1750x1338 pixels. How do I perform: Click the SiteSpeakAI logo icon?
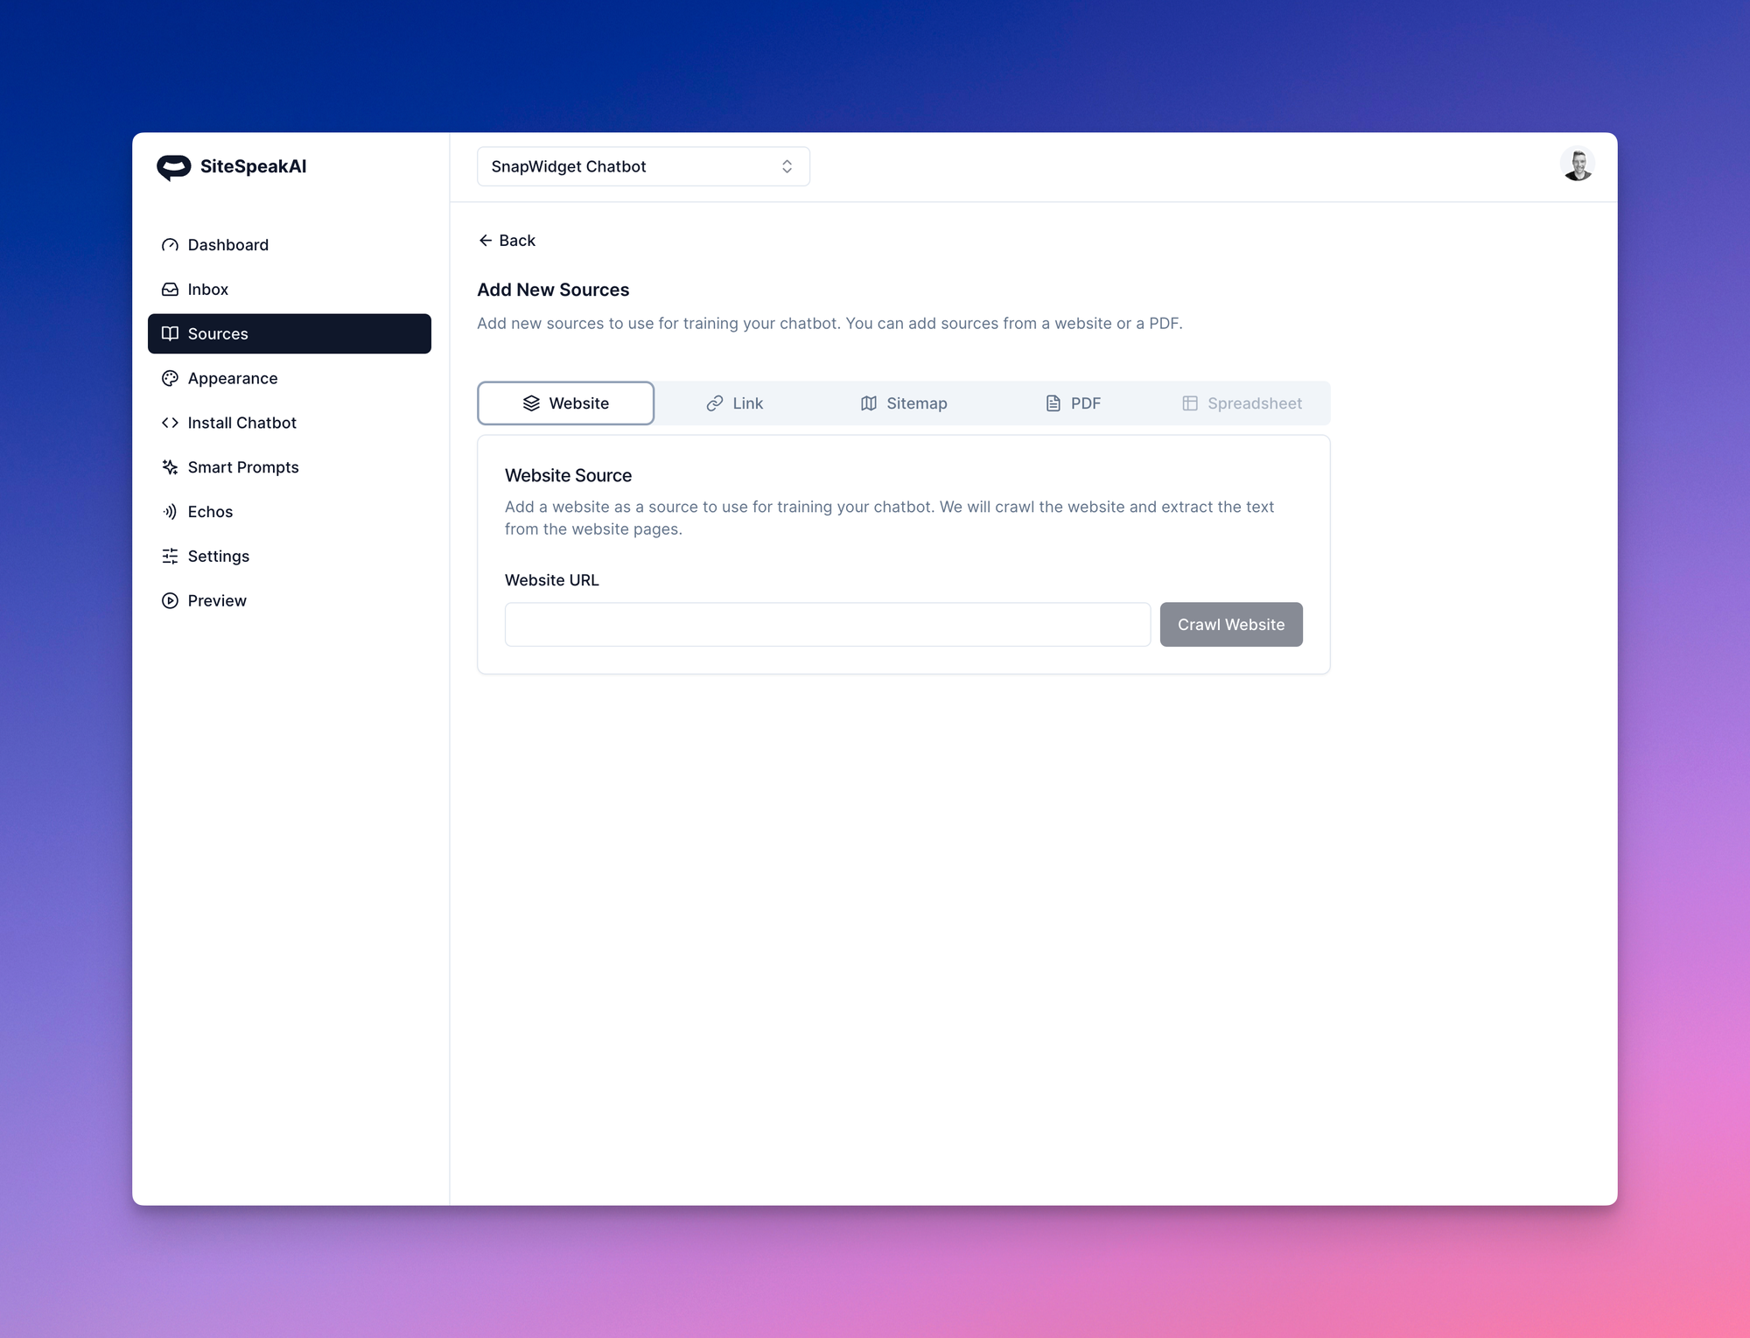point(173,167)
